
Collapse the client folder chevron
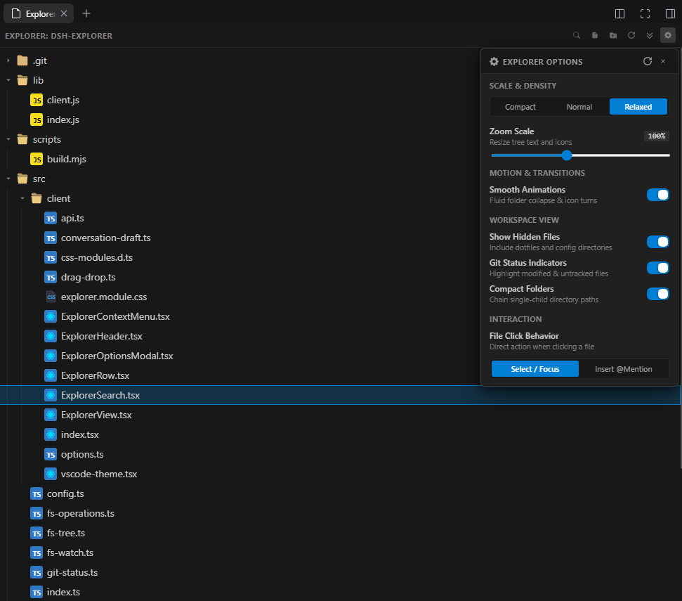pyautogui.click(x=22, y=198)
